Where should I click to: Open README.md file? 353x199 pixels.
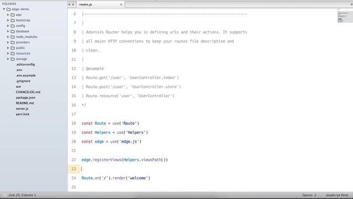coord(25,103)
